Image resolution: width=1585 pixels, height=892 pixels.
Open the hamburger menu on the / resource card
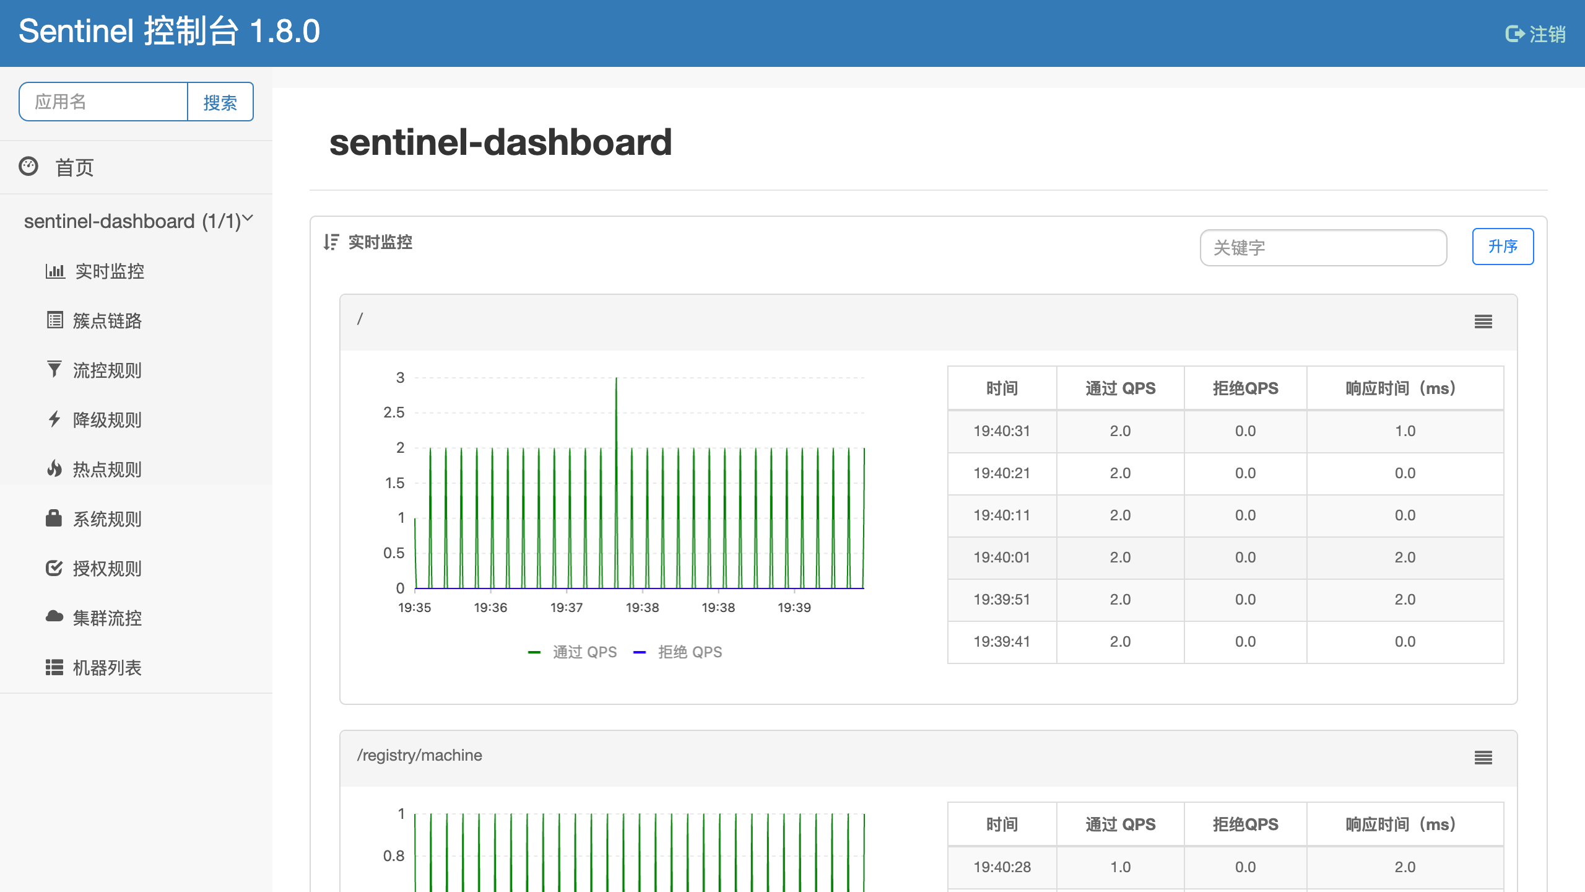(1483, 321)
